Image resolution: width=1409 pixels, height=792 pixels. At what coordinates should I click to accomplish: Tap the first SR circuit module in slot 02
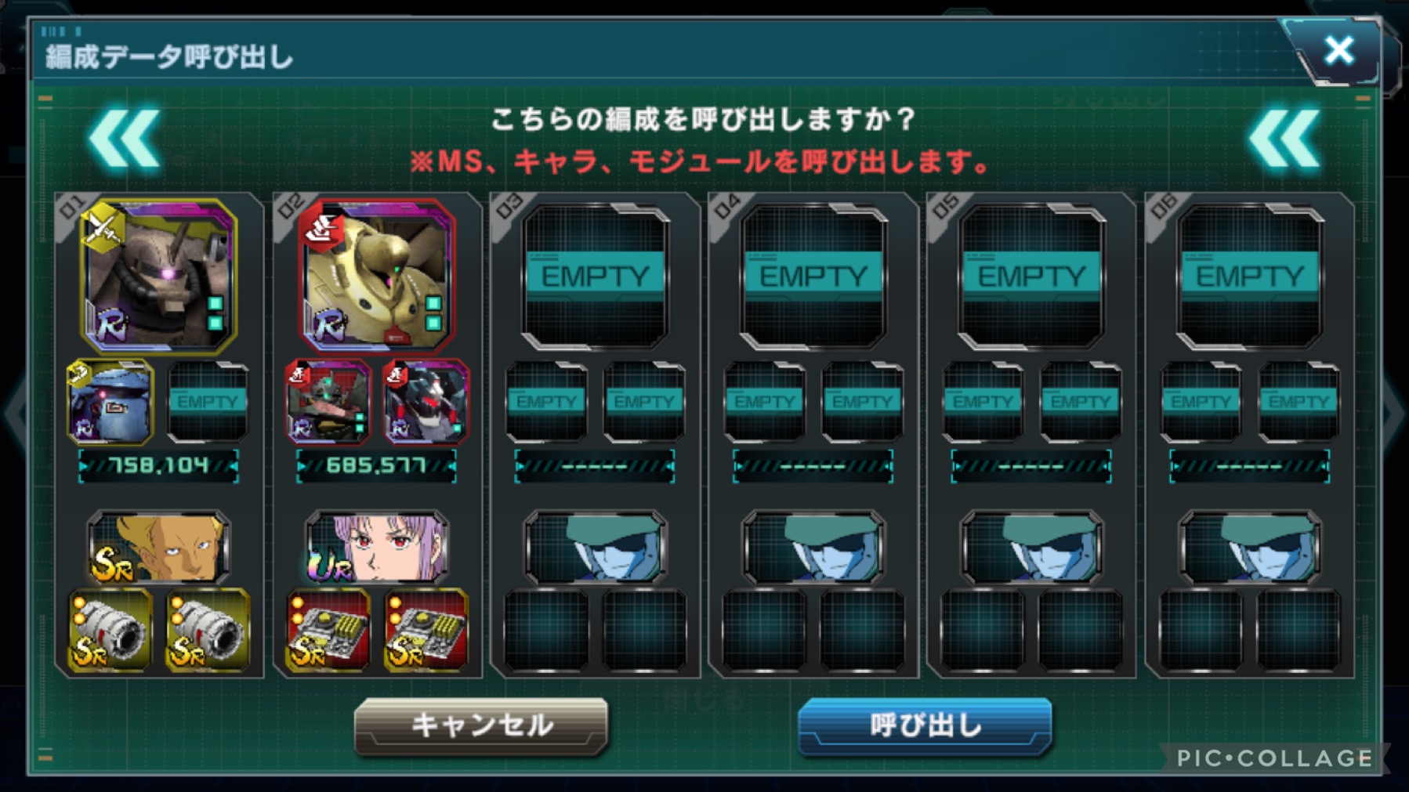click(x=328, y=630)
